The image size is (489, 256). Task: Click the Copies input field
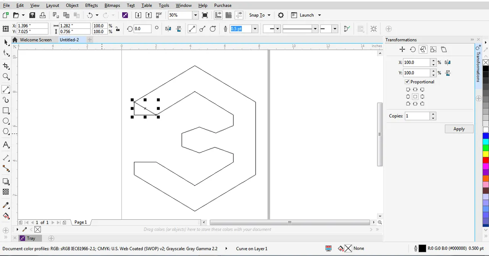click(x=417, y=116)
